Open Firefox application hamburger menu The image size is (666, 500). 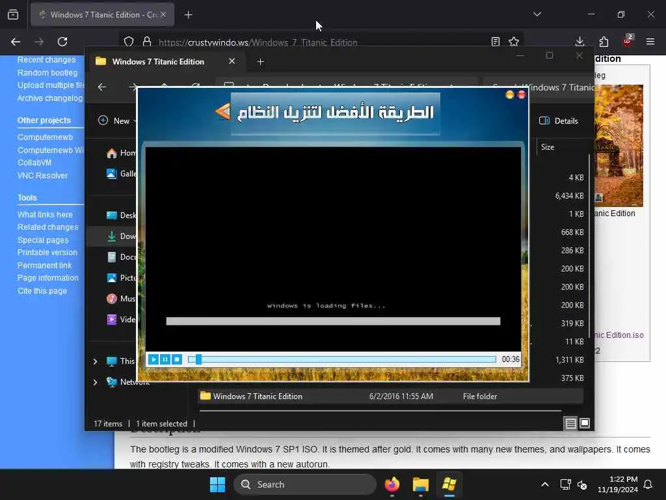point(650,42)
